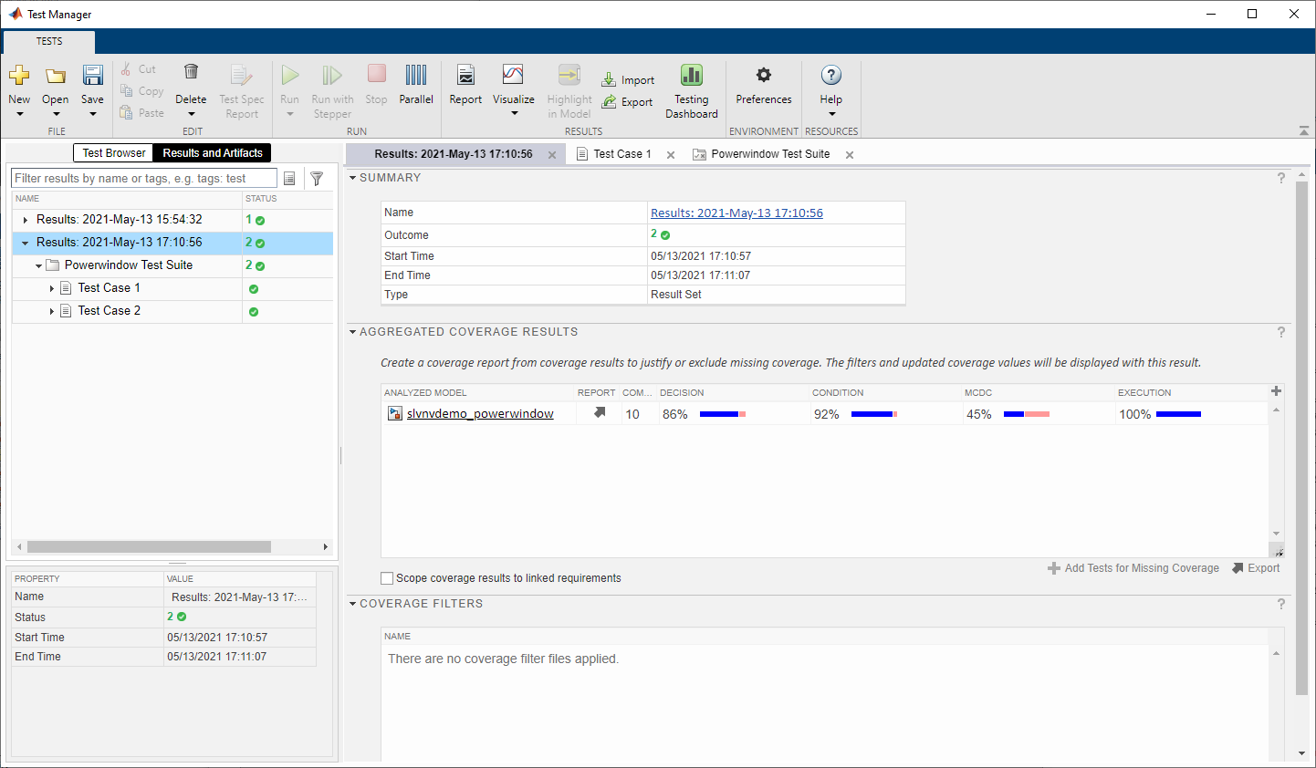The image size is (1316, 768).
Task: Enable scope coverage to linked requirements
Action: click(387, 577)
